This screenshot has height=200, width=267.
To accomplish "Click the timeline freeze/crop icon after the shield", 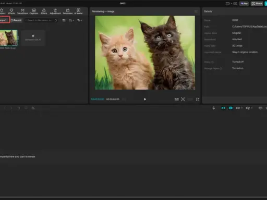I will tap(33, 108).
